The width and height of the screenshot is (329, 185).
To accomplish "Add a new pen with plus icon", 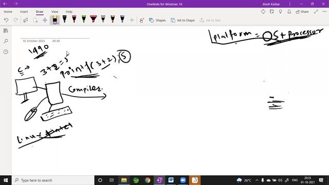I will (x=132, y=20).
